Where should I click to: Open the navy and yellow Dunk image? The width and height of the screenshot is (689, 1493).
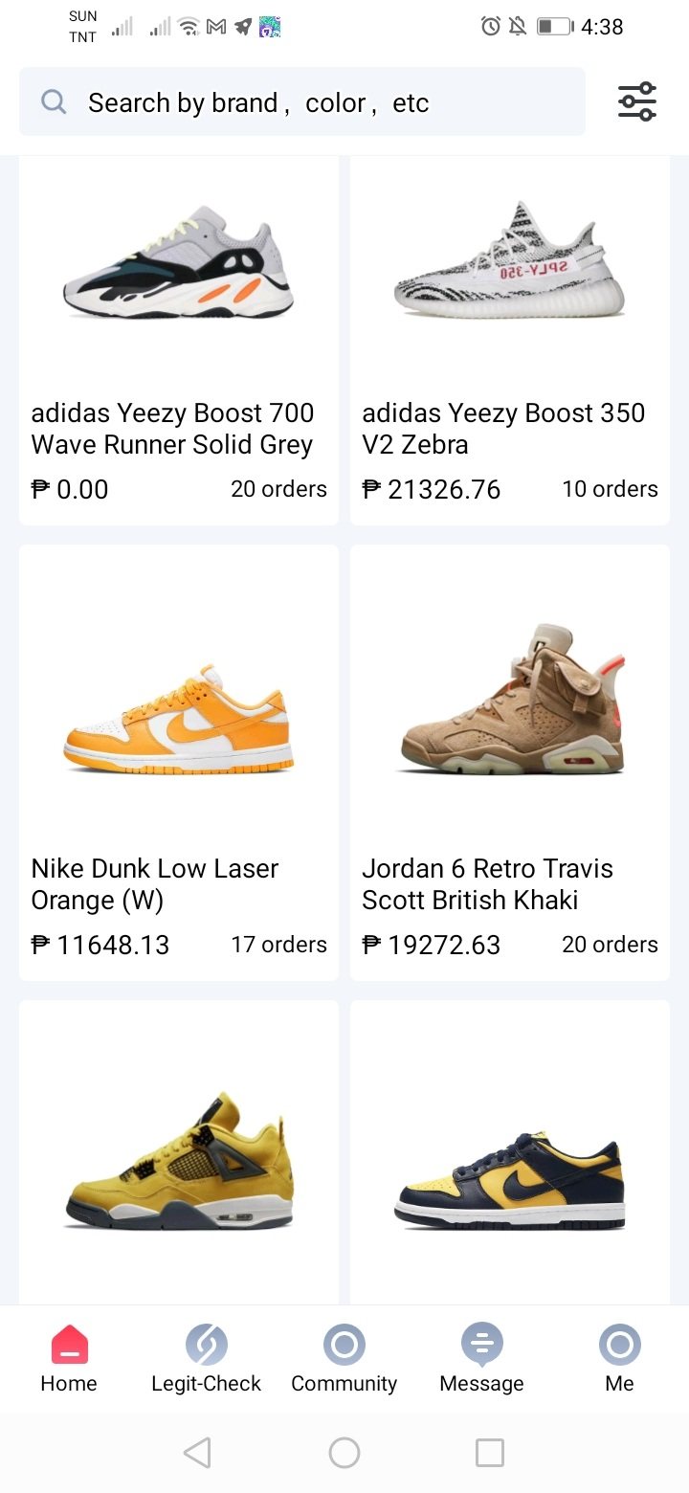[x=509, y=1181]
